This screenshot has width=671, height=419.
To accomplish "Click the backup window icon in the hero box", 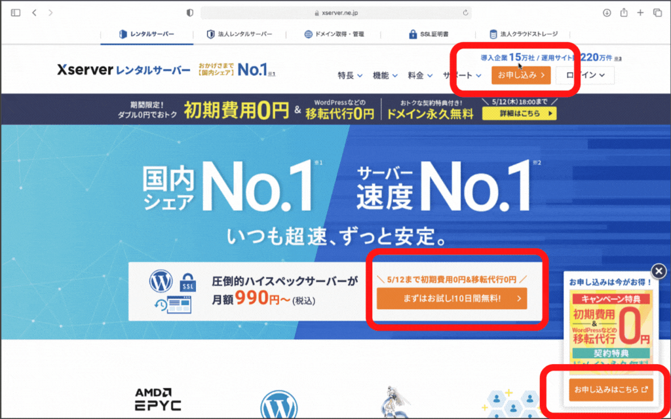I will click(173, 305).
